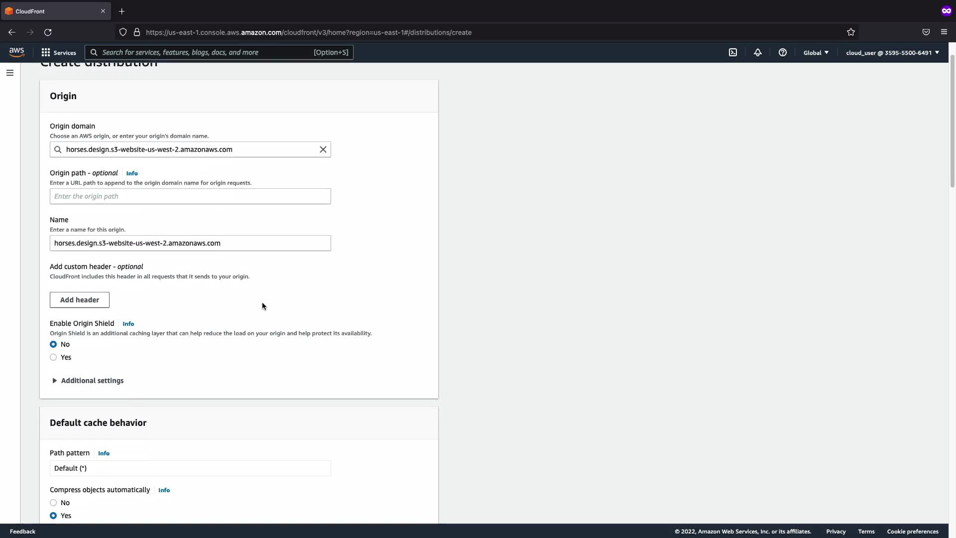
Task: Click the Add header button
Action: 80,300
